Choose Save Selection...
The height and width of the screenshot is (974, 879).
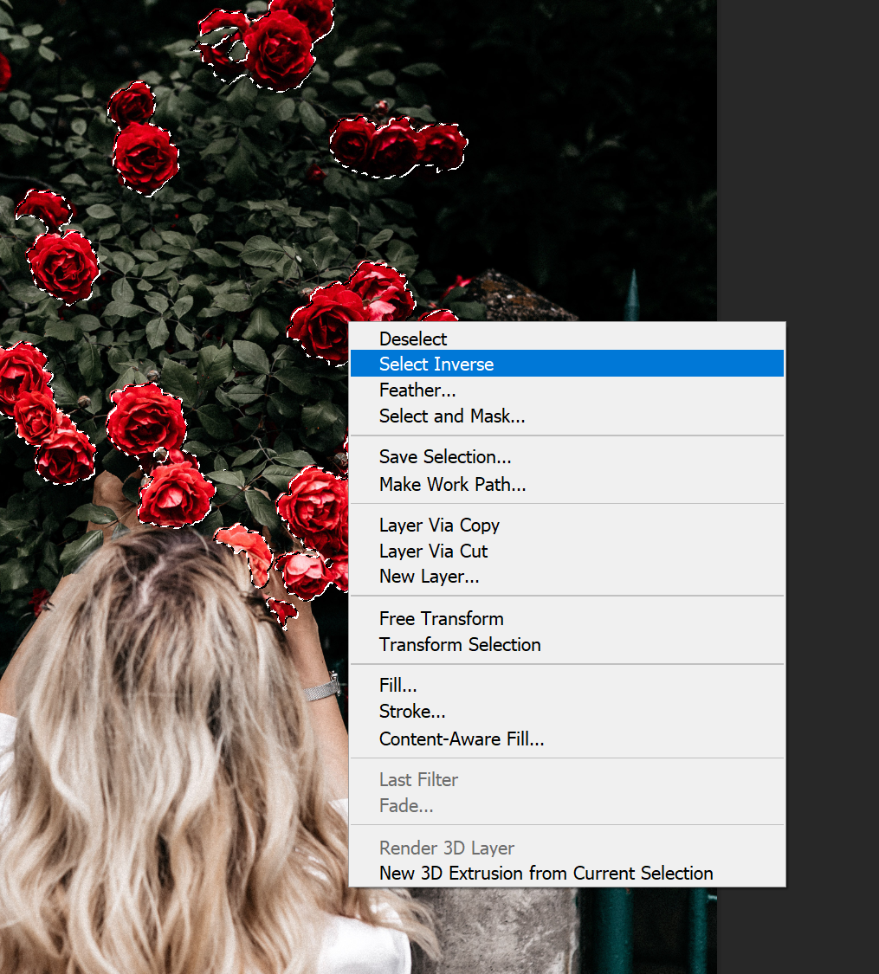pyautogui.click(x=566, y=457)
